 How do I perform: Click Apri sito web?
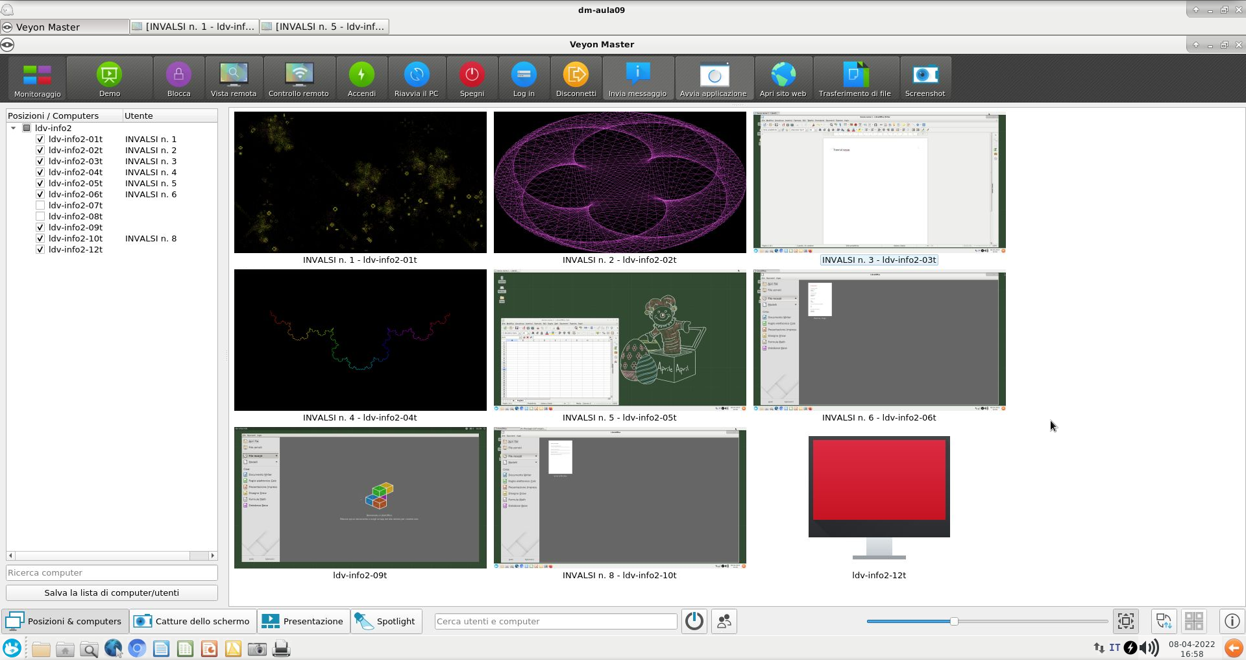[x=783, y=79]
